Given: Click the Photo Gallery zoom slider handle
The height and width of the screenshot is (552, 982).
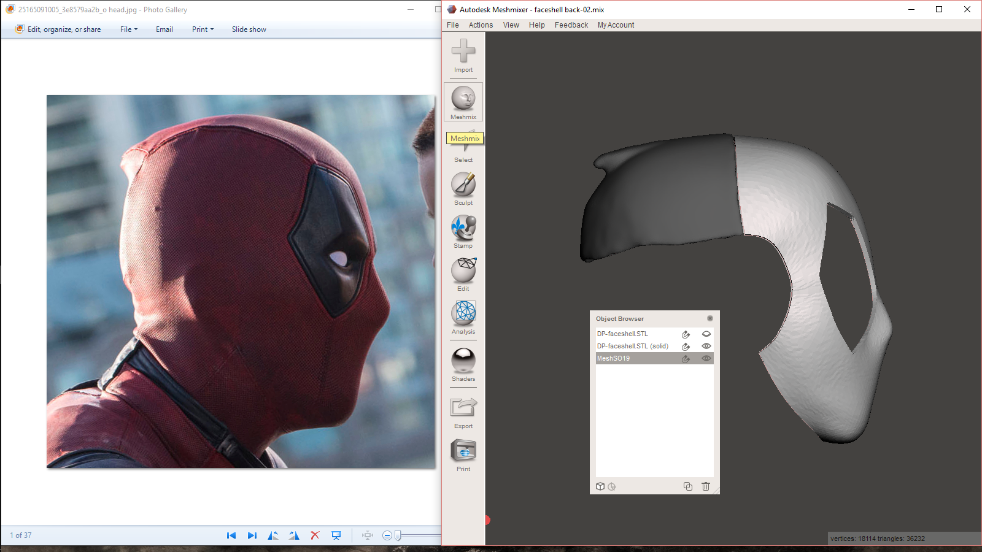Looking at the screenshot, I should (x=398, y=535).
